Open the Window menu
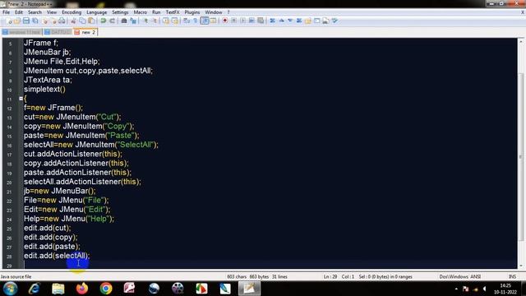The image size is (526, 296). pyautogui.click(x=214, y=12)
